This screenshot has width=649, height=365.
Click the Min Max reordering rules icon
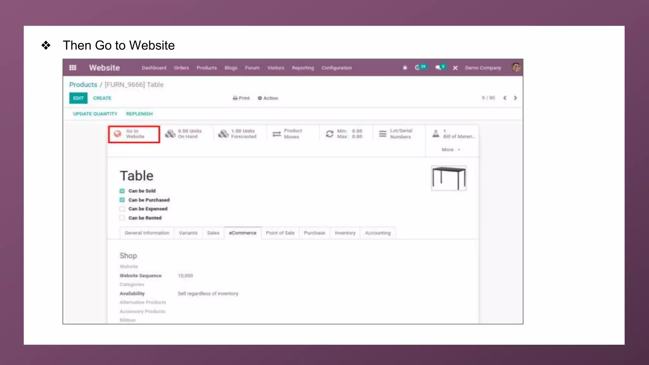point(330,134)
